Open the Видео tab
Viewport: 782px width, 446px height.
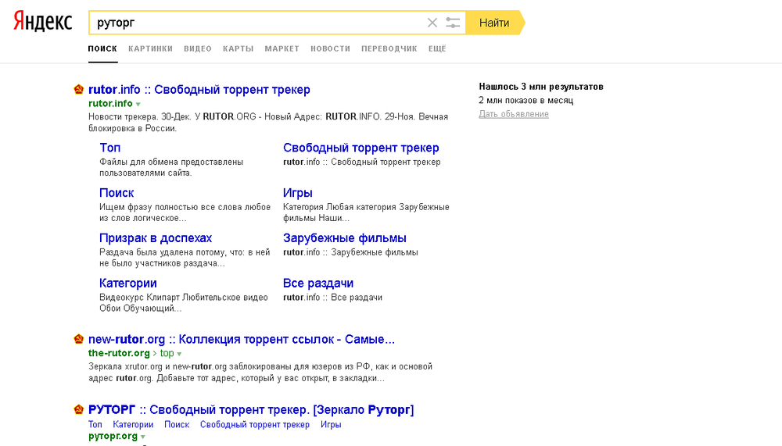[198, 48]
